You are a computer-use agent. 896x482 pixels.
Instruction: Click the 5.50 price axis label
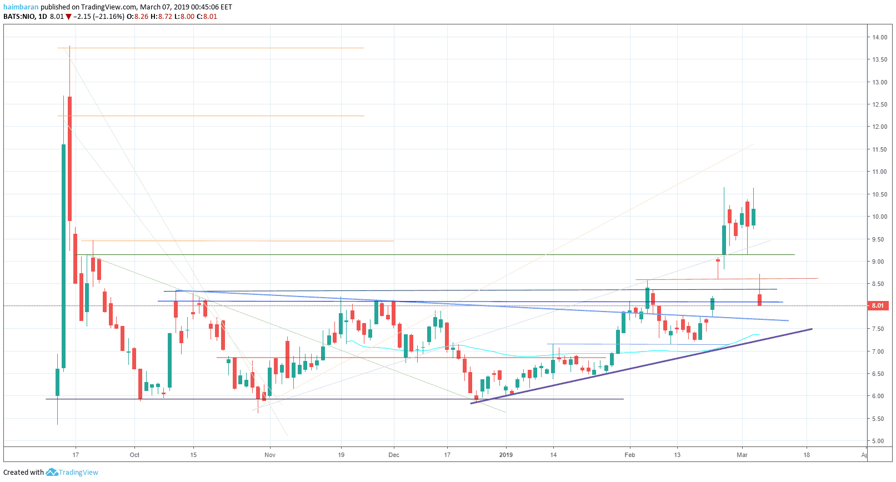(x=878, y=419)
